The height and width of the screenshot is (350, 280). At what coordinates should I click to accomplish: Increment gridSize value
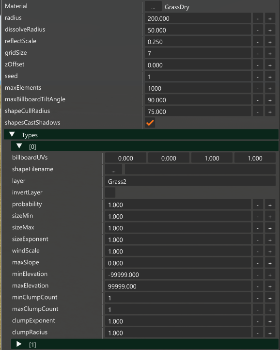pos(270,54)
